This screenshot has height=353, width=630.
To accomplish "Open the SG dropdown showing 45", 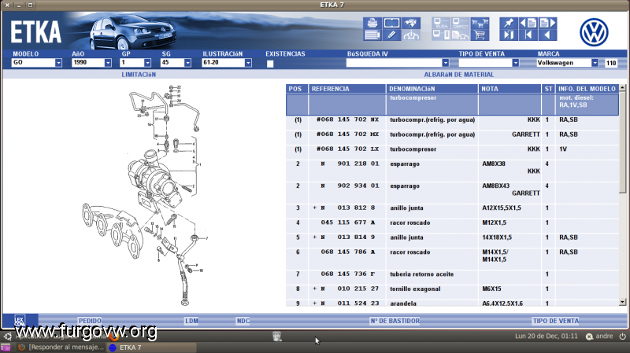I will 187,63.
